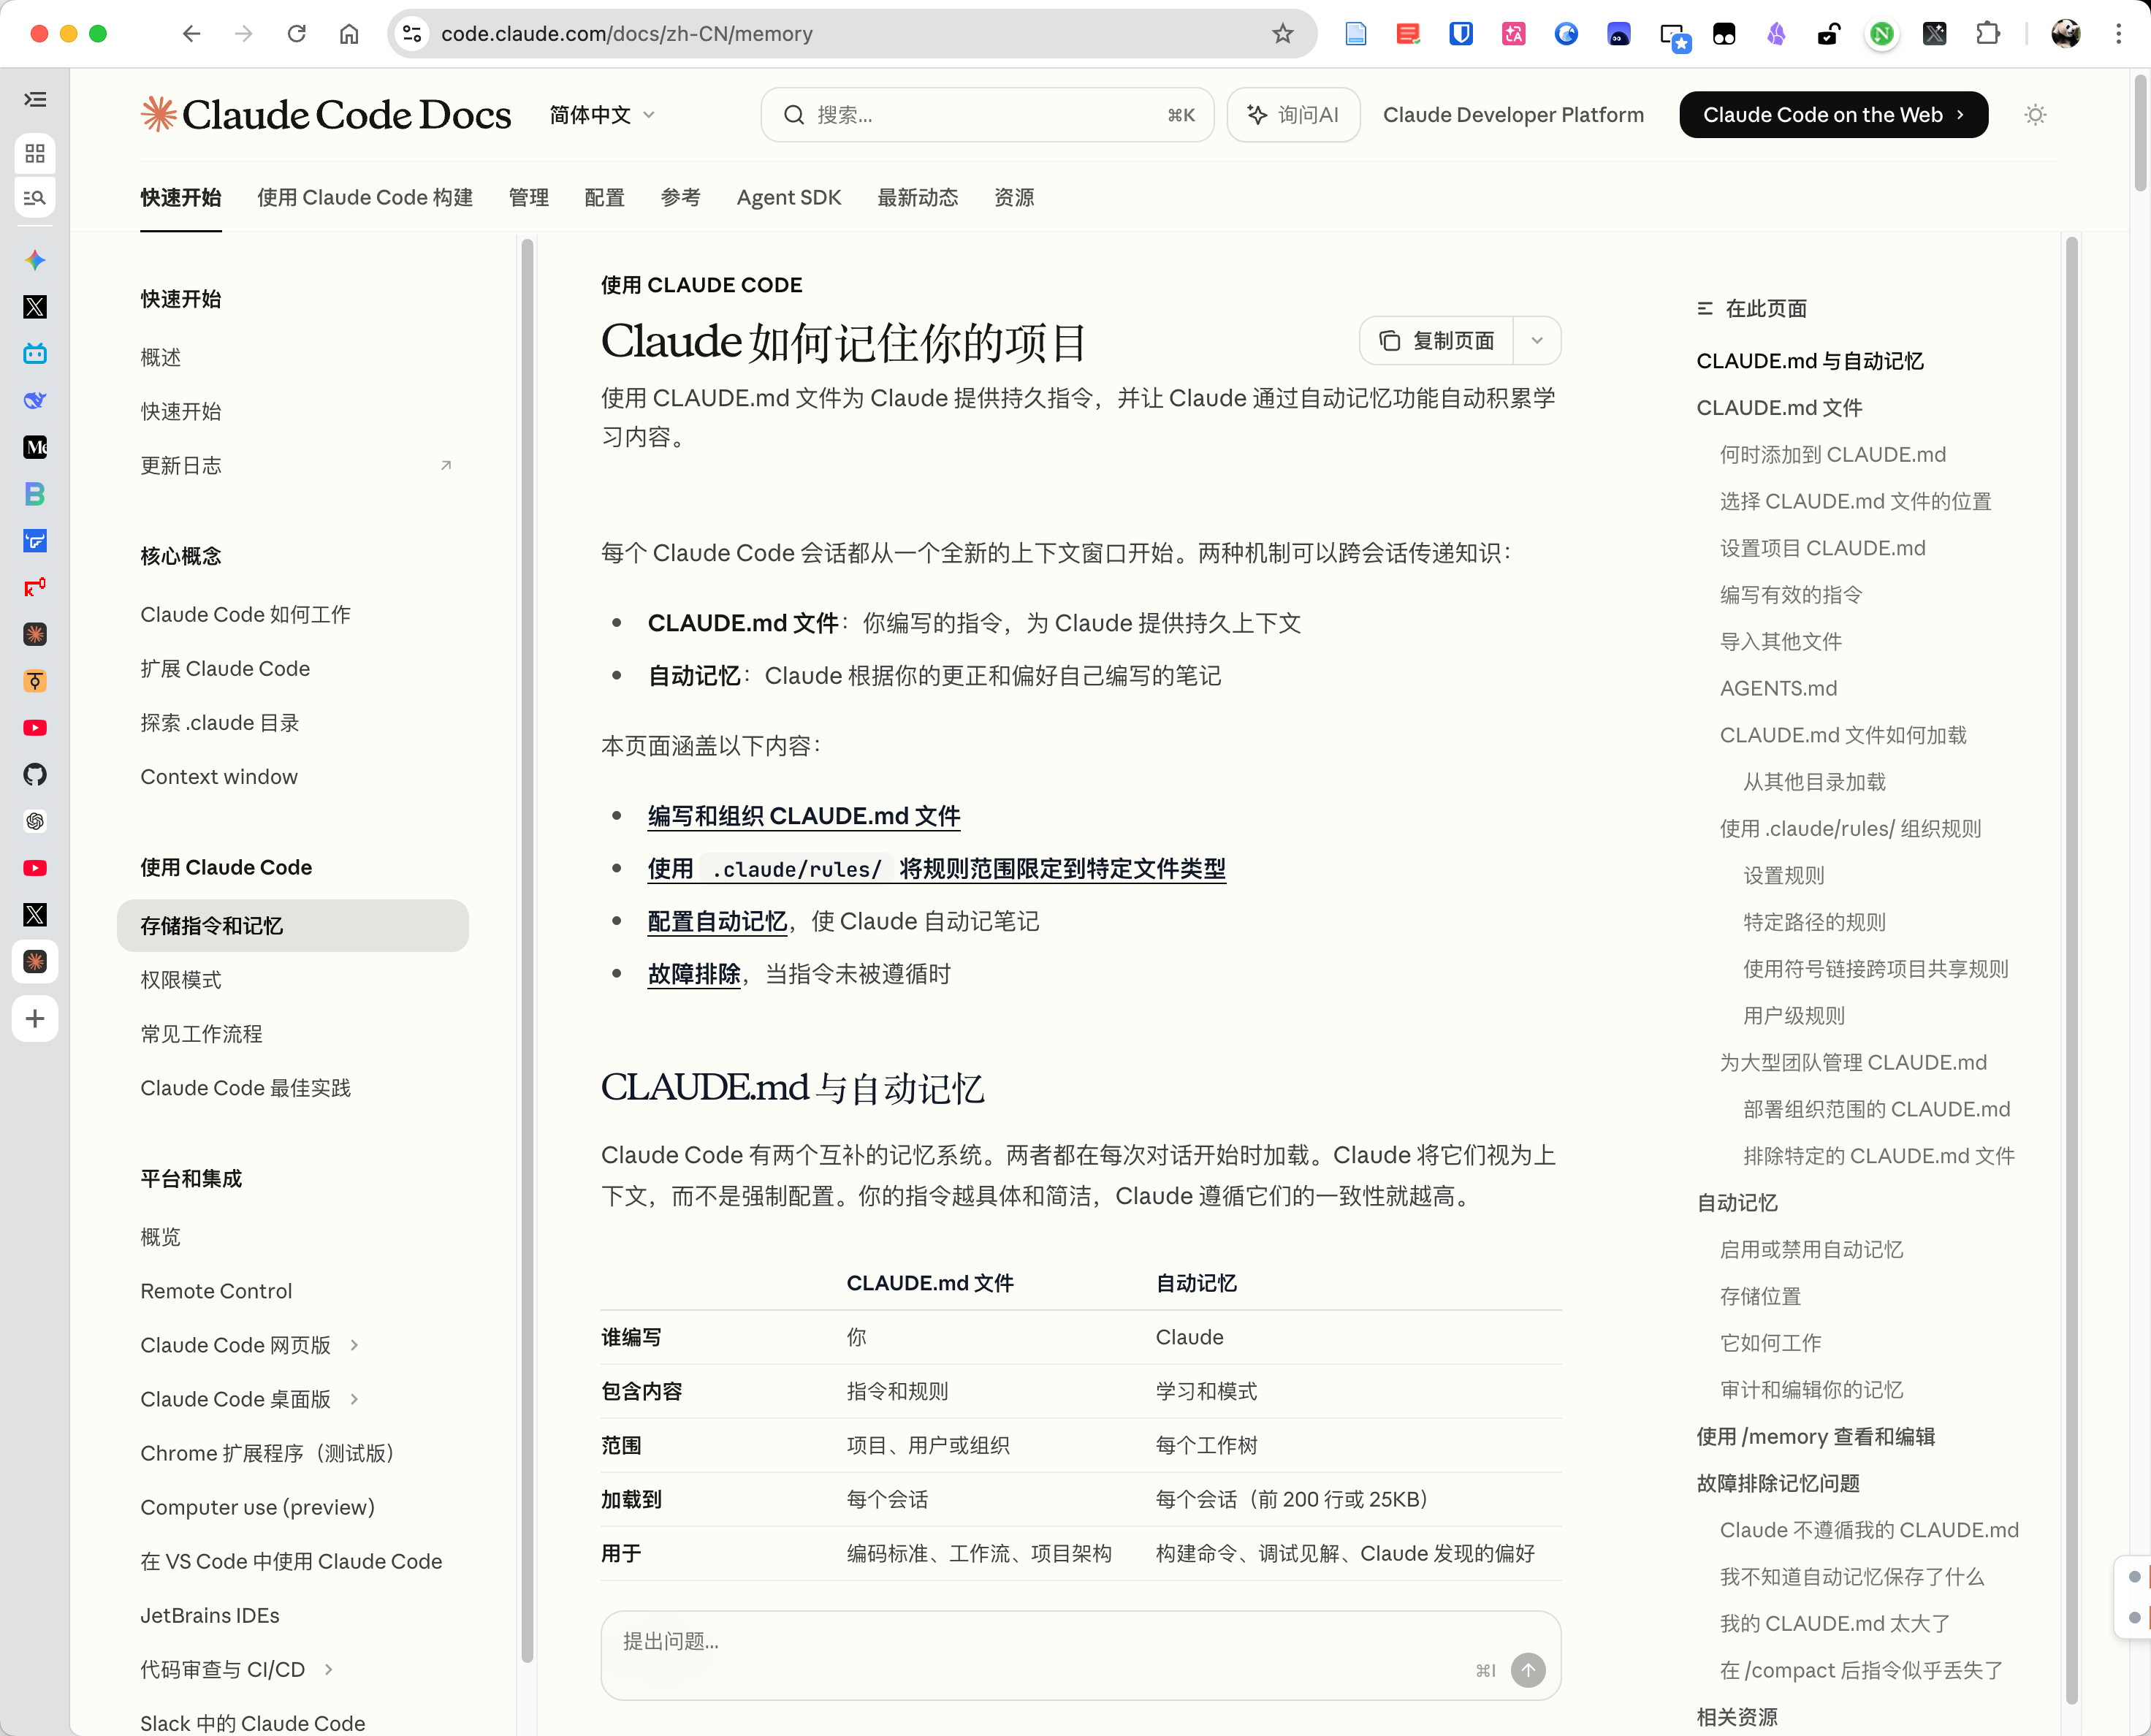Open the purple Obsidian extension icon
Image resolution: width=2151 pixels, height=1736 pixels.
[1776, 34]
